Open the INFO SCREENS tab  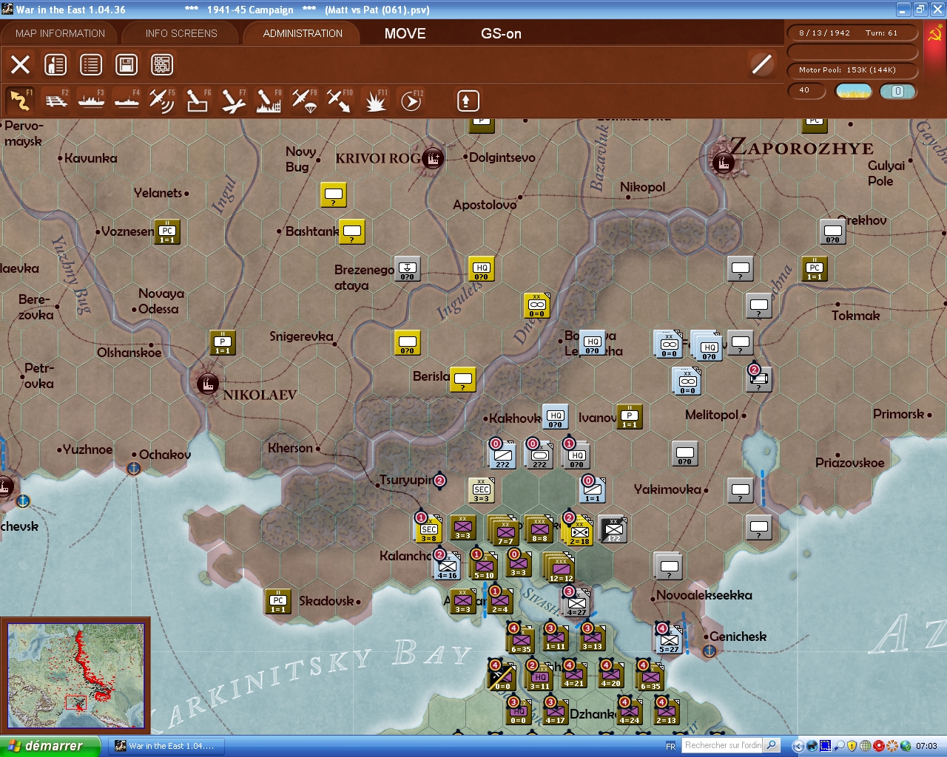point(181,33)
